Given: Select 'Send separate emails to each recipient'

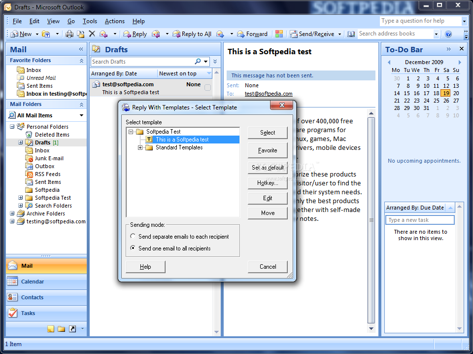Looking at the screenshot, I should pos(179,237).
